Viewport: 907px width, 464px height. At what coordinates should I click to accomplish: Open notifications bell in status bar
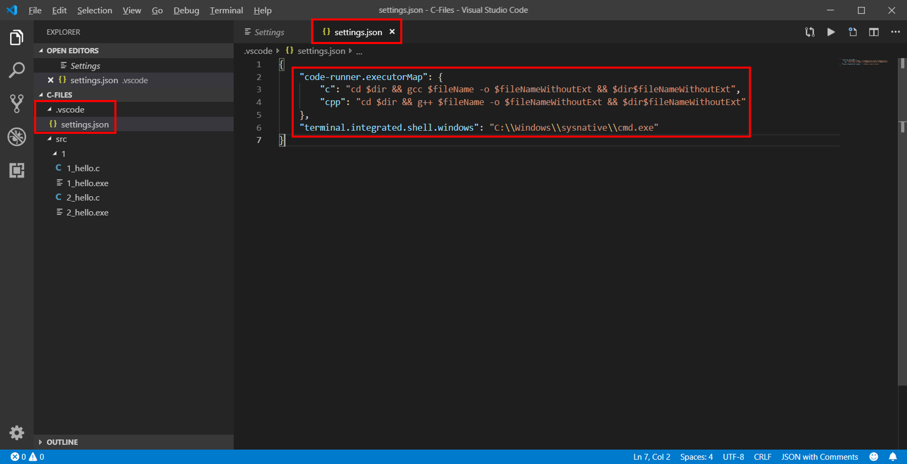pyautogui.click(x=893, y=456)
